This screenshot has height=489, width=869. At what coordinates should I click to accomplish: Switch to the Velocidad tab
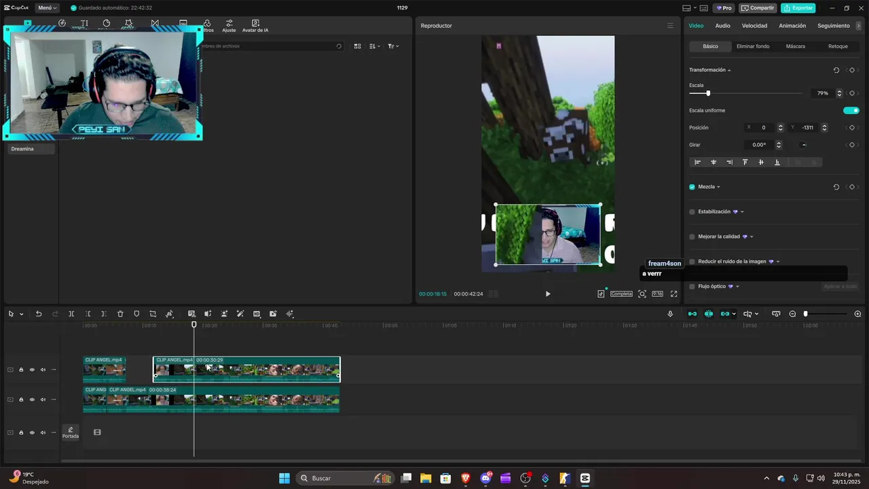point(754,26)
